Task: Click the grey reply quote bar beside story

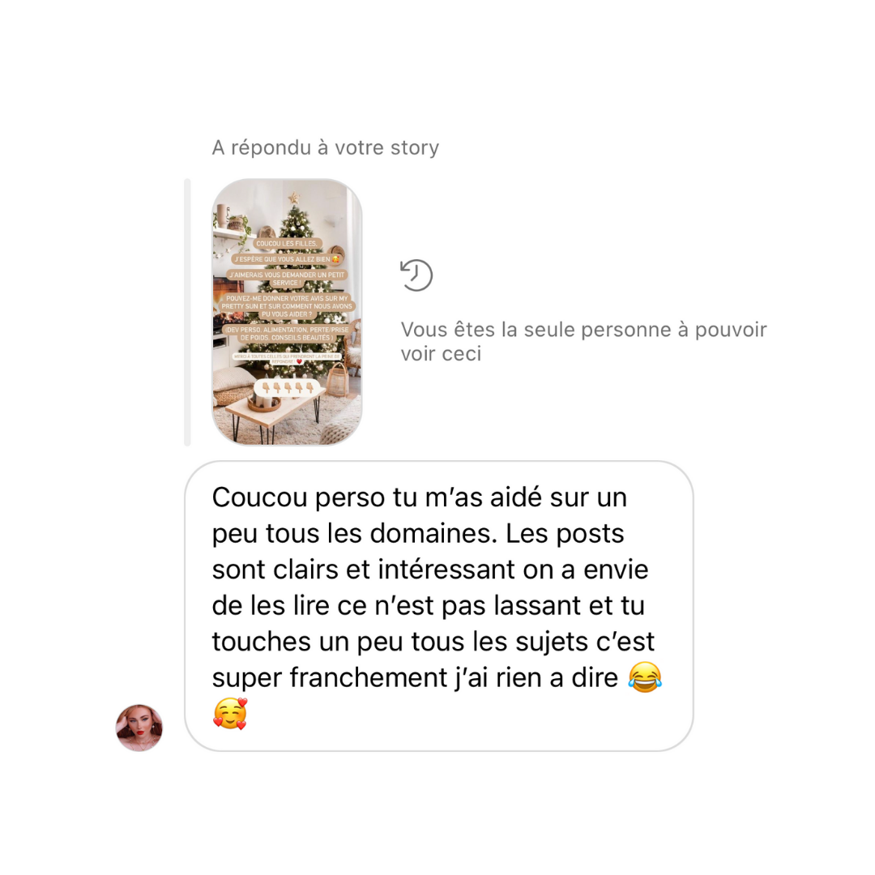Action: click(187, 313)
